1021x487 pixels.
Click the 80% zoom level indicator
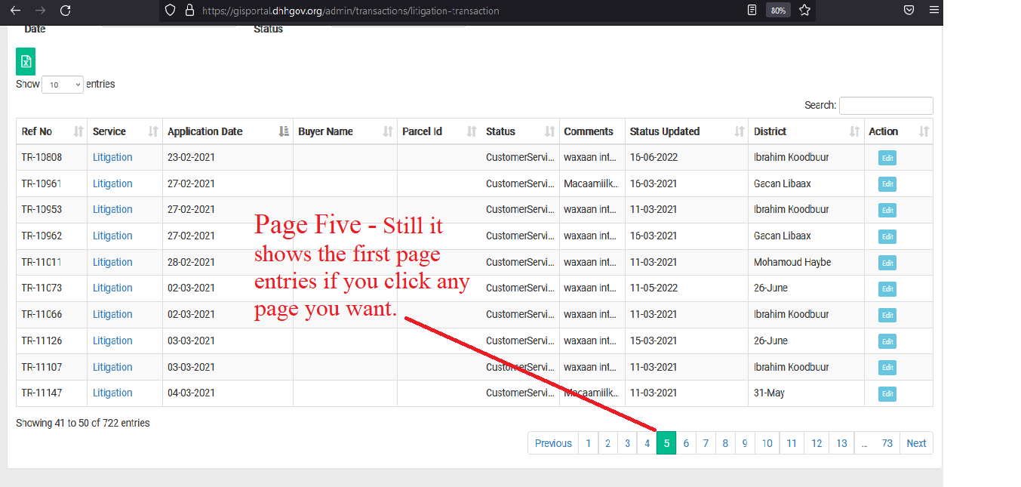(x=777, y=11)
